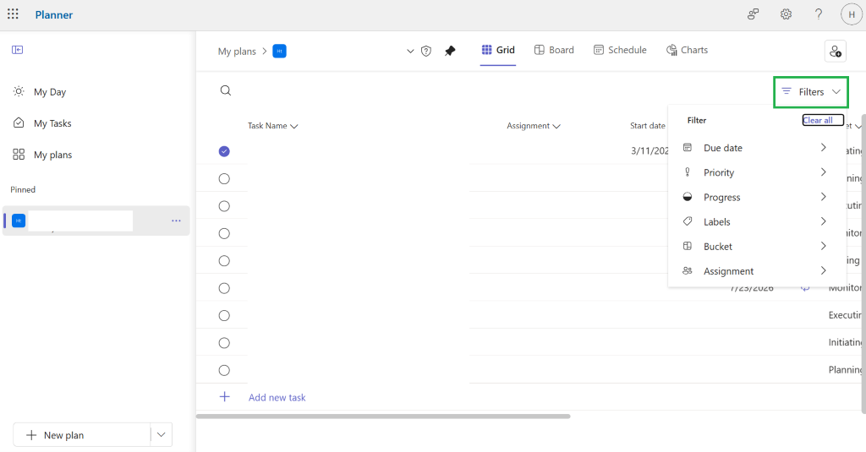Expand the Bucket filter
This screenshot has width=866, height=452.
[x=757, y=246]
